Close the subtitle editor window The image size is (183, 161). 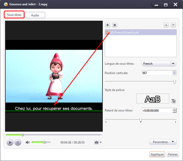(x=175, y=5)
